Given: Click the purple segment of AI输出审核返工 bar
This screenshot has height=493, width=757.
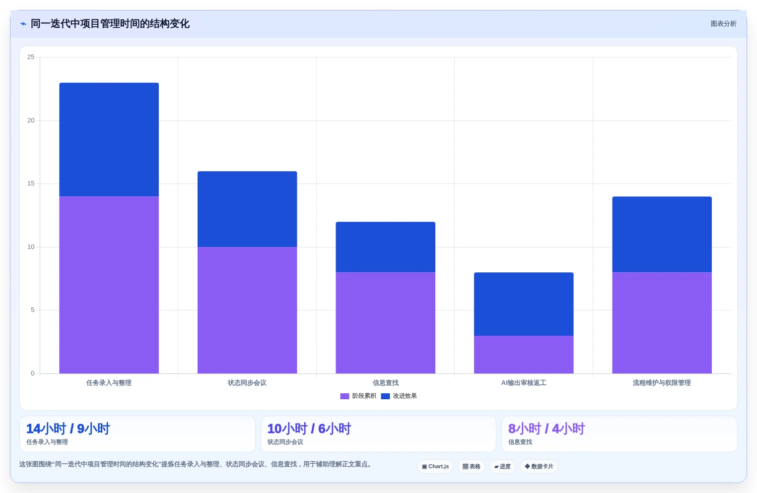Looking at the screenshot, I should click(524, 355).
